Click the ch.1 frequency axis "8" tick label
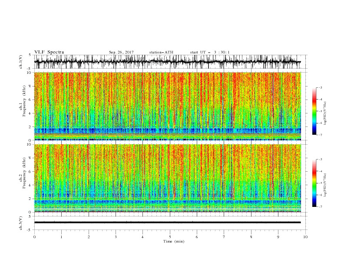 click(x=30, y=86)
